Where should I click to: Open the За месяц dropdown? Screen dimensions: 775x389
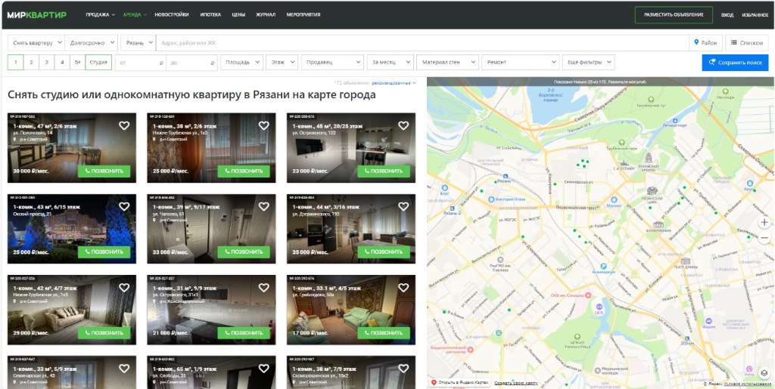[390, 63]
